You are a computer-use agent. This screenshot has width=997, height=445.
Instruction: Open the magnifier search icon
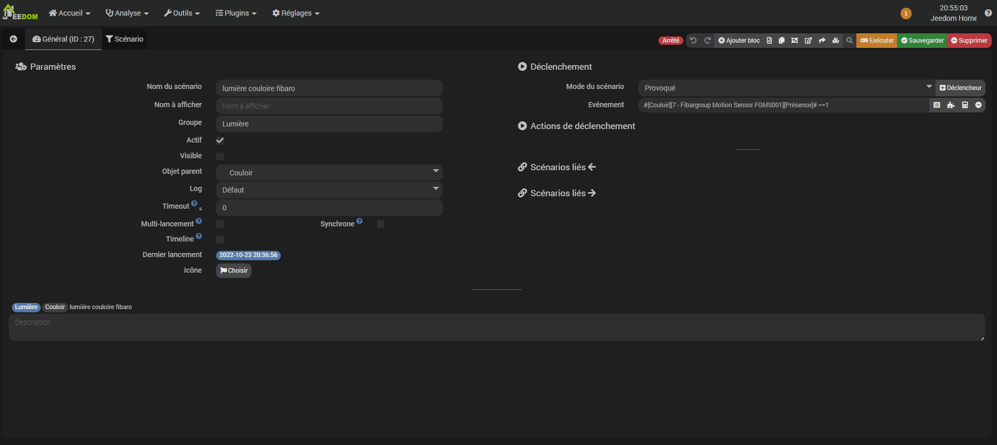[x=850, y=41]
